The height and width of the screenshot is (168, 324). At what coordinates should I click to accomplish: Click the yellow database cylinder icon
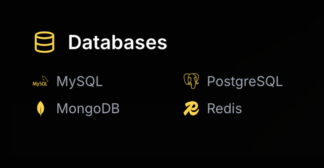click(x=44, y=42)
